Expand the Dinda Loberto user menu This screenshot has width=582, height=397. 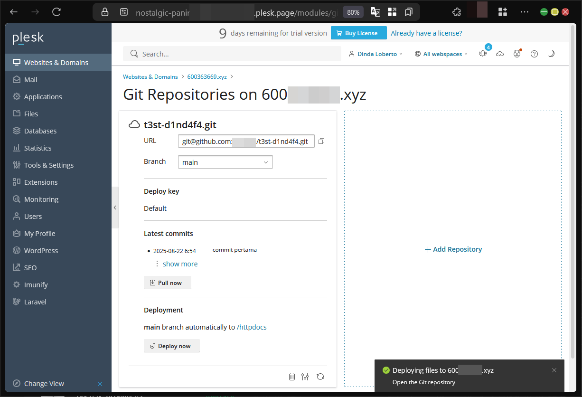pos(375,54)
